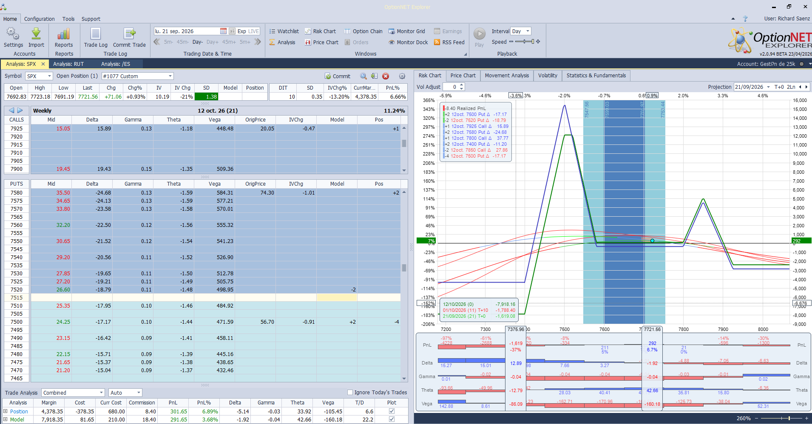The height and width of the screenshot is (424, 812).
Task: Open the Option Chain window
Action: [363, 31]
